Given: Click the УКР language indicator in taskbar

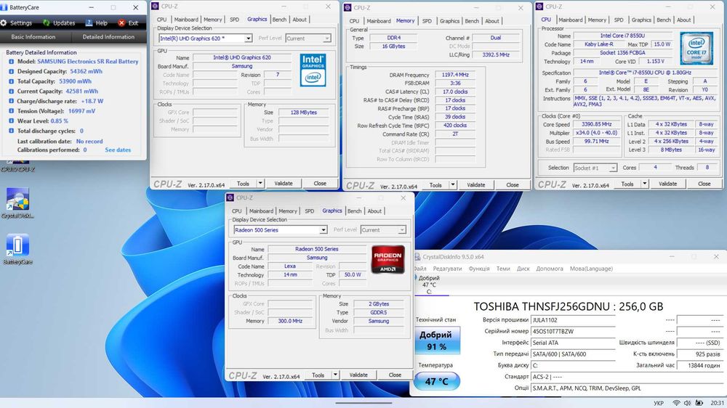Looking at the screenshot, I should (659, 404).
